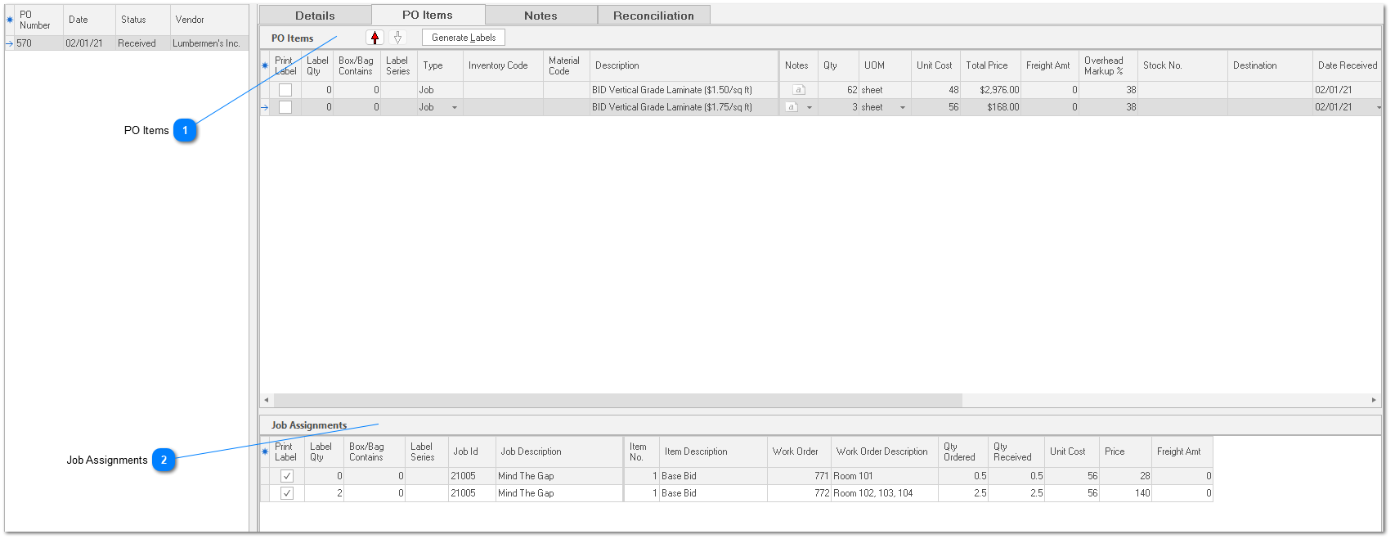Uncheck Print Label for work order 772

pos(286,493)
